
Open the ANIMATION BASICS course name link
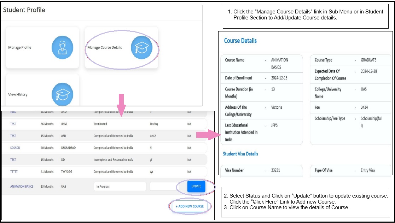point(22,187)
